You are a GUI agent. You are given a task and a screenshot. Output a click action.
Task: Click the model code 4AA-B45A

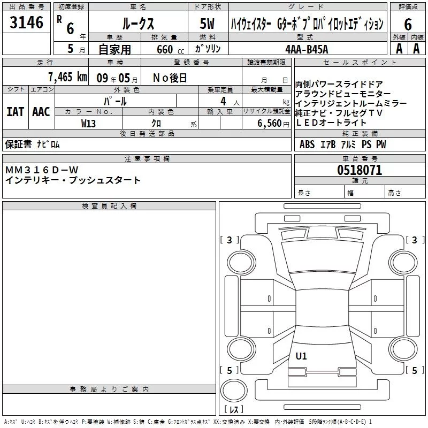(307, 49)
